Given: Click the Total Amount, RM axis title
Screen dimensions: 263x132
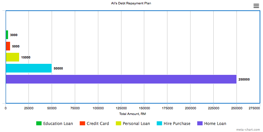Looking at the screenshot, I should [x=133, y=114].
